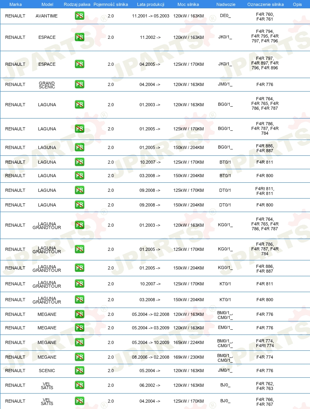The image size is (310, 409).
Task: Click fuel icon for MEGANE EM0/1_ row
Action: [x=80, y=328]
